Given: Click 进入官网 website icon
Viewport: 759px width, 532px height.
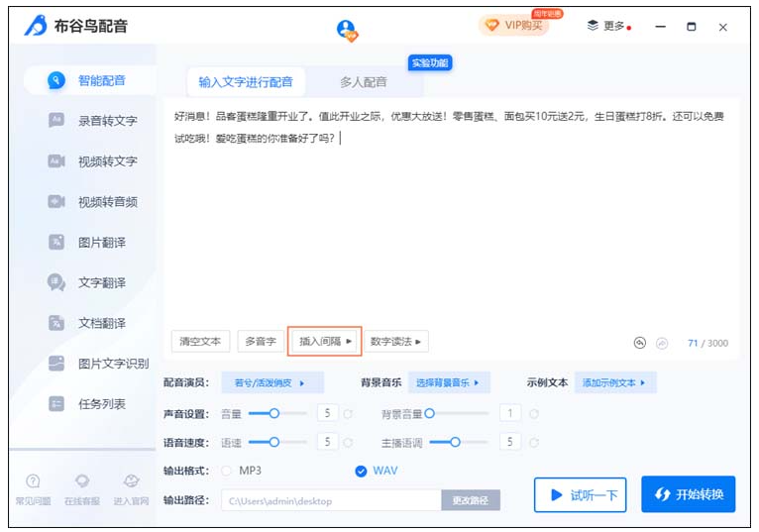Looking at the screenshot, I should (x=130, y=481).
